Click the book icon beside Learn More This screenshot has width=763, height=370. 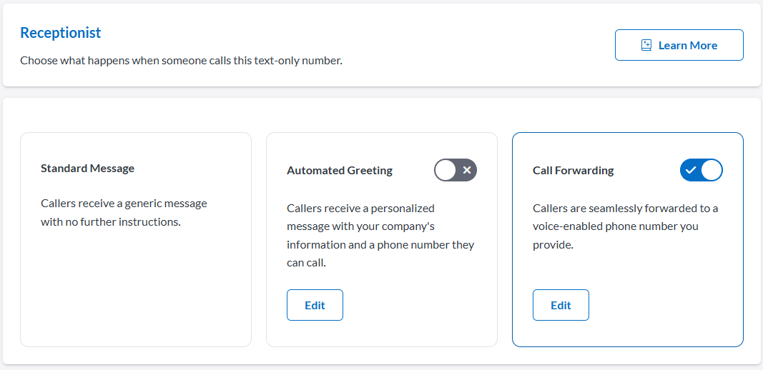click(x=646, y=45)
